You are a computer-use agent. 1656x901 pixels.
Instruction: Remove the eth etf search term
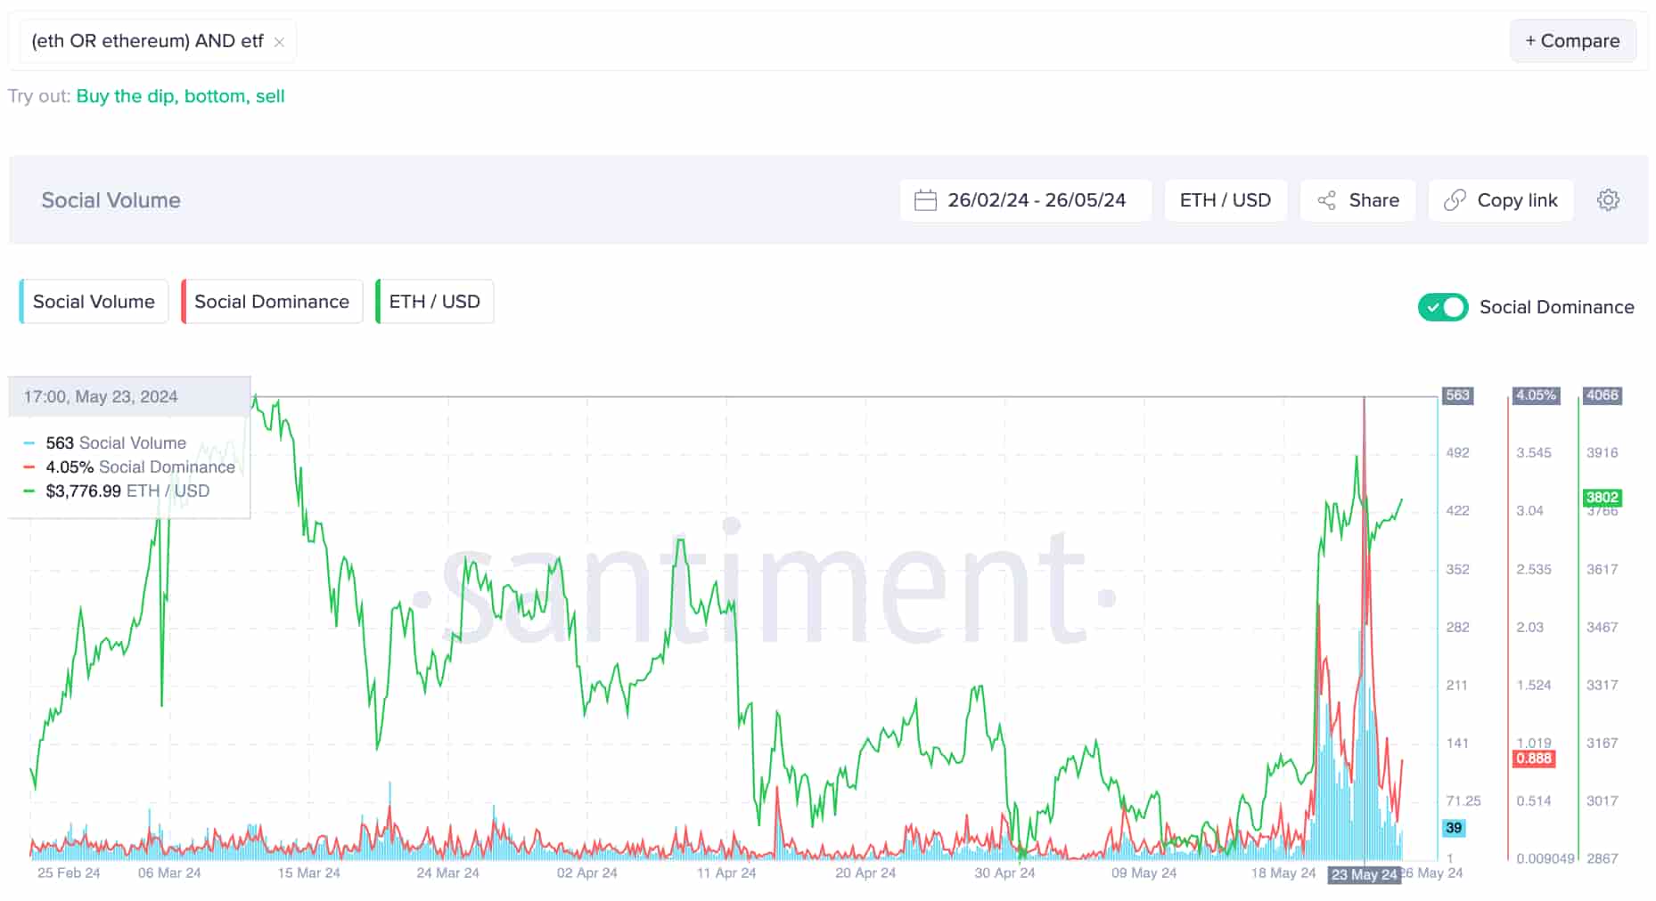click(x=279, y=42)
